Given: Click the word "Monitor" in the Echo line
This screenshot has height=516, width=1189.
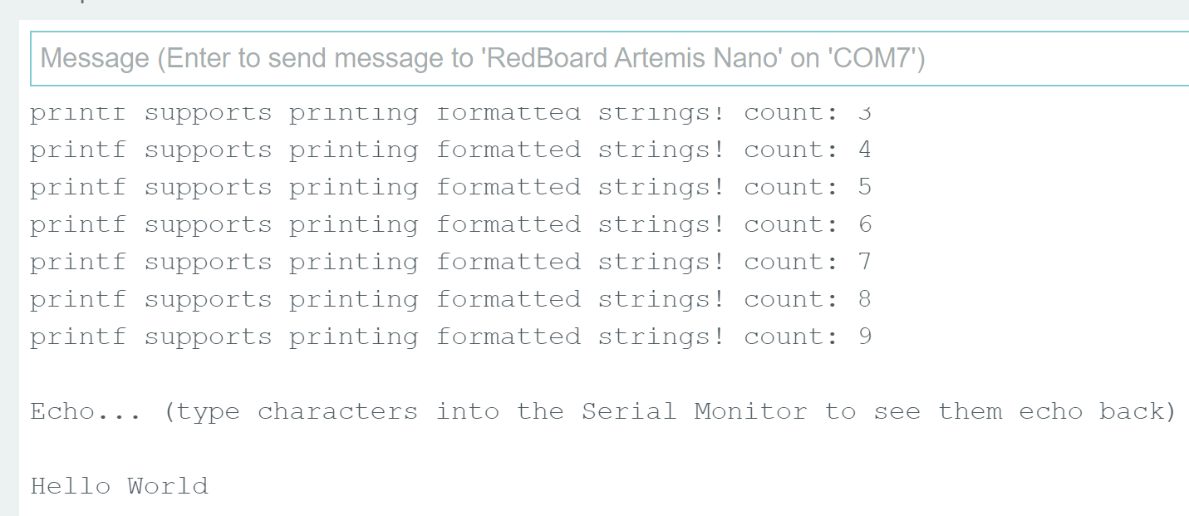Looking at the screenshot, I should click(x=750, y=412).
